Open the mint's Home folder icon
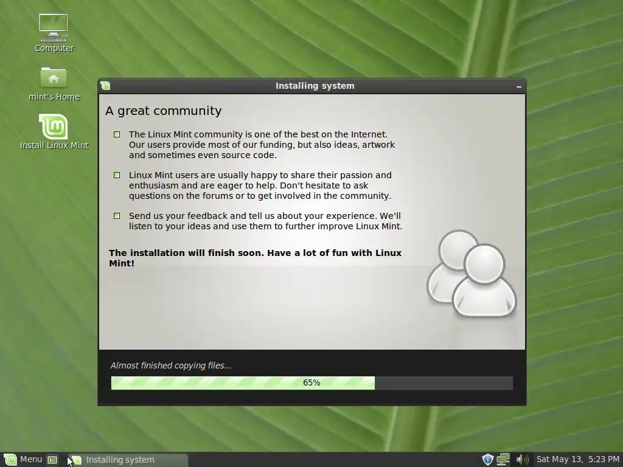Screen dimensions: 623x467 (54, 83)
